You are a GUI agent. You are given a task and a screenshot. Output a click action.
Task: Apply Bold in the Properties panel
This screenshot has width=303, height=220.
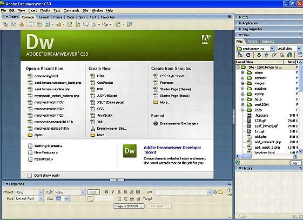[106, 192]
